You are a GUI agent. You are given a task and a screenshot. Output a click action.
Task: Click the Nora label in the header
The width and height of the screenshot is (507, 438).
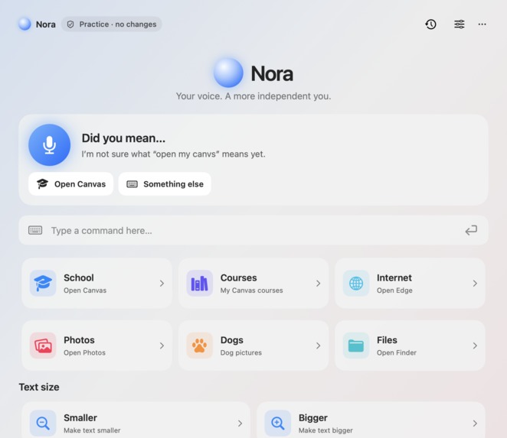[46, 24]
